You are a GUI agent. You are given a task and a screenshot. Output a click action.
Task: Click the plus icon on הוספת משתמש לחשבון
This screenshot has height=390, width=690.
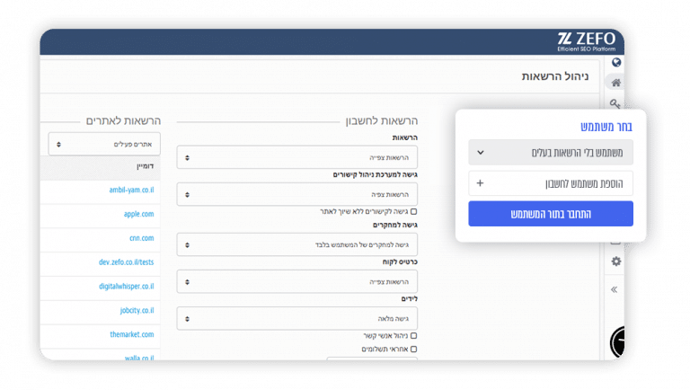coord(480,183)
